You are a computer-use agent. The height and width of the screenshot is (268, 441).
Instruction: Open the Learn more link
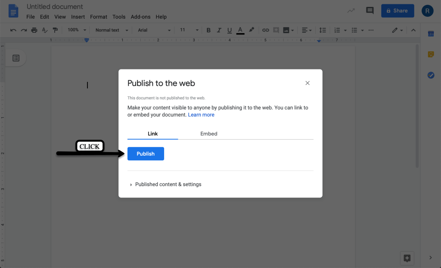(201, 115)
